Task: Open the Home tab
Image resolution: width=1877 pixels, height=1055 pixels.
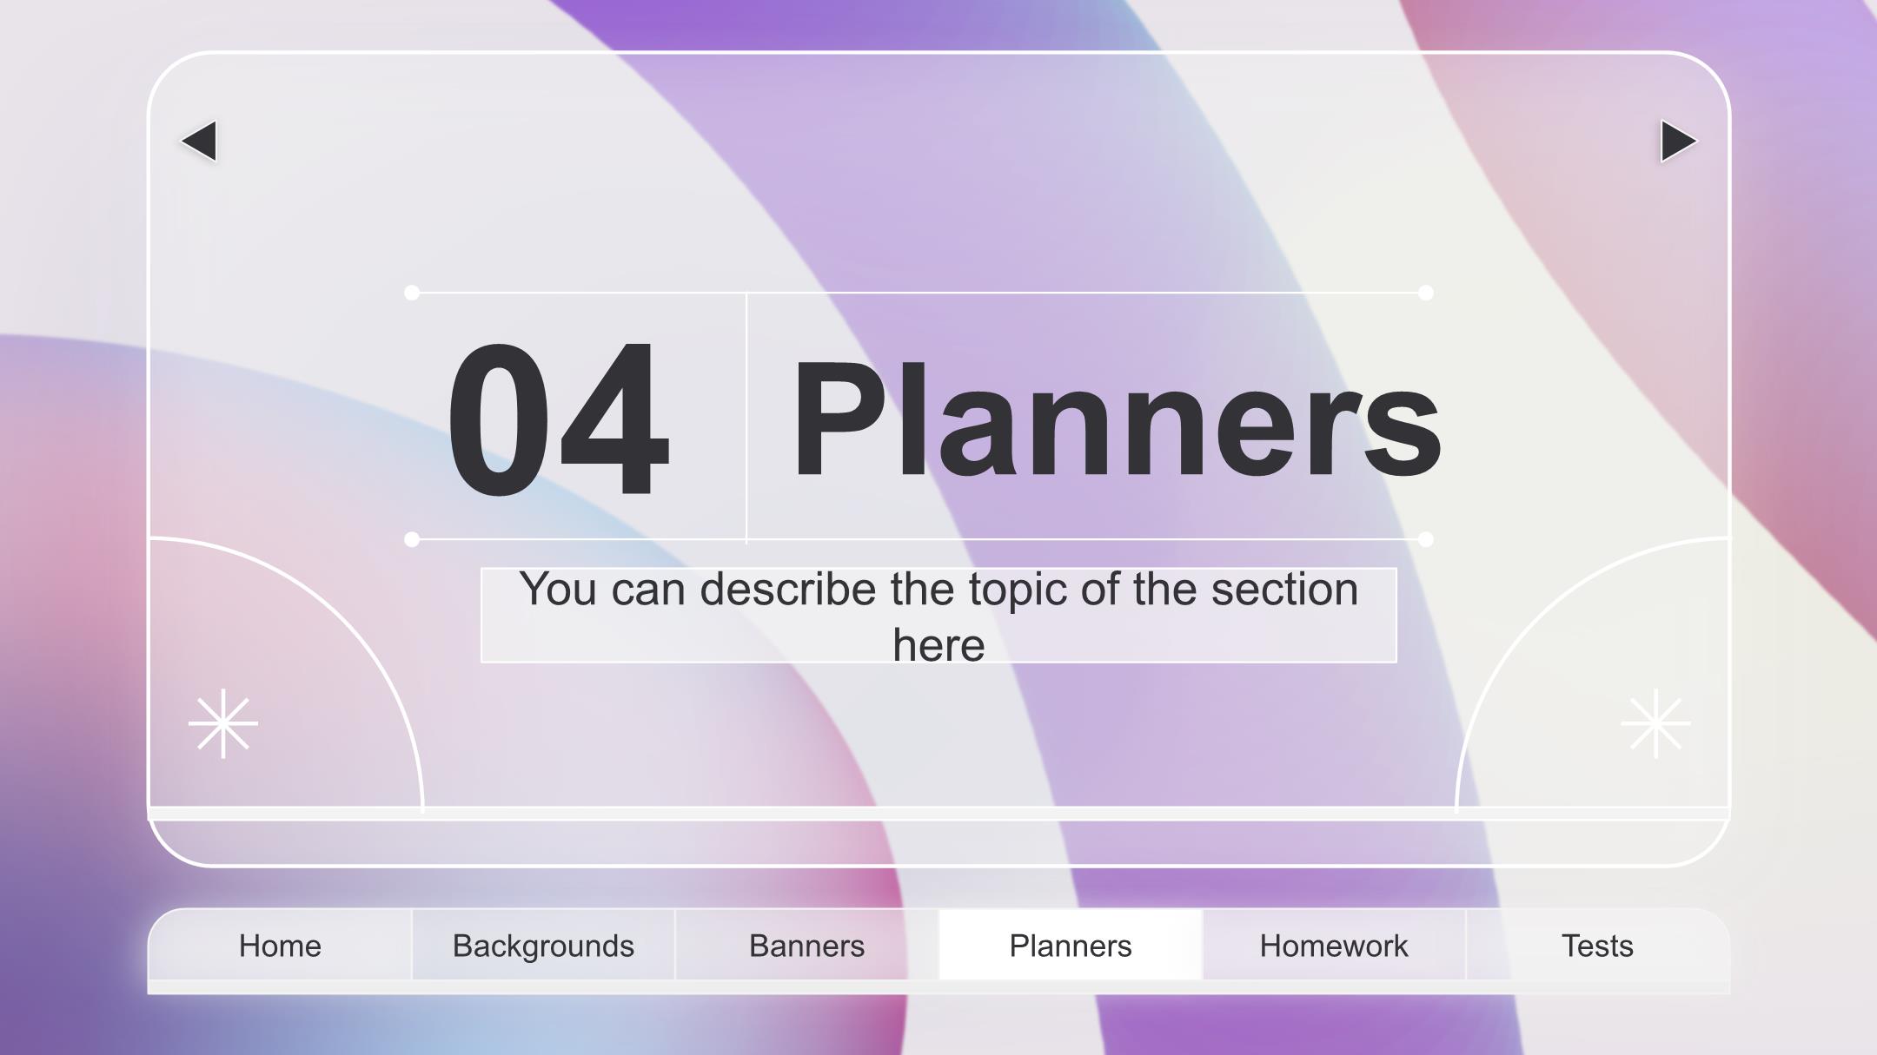Action: 280,945
